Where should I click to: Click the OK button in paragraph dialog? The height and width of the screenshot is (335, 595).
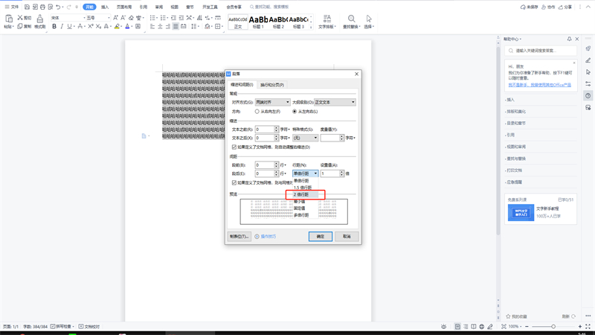pos(321,236)
